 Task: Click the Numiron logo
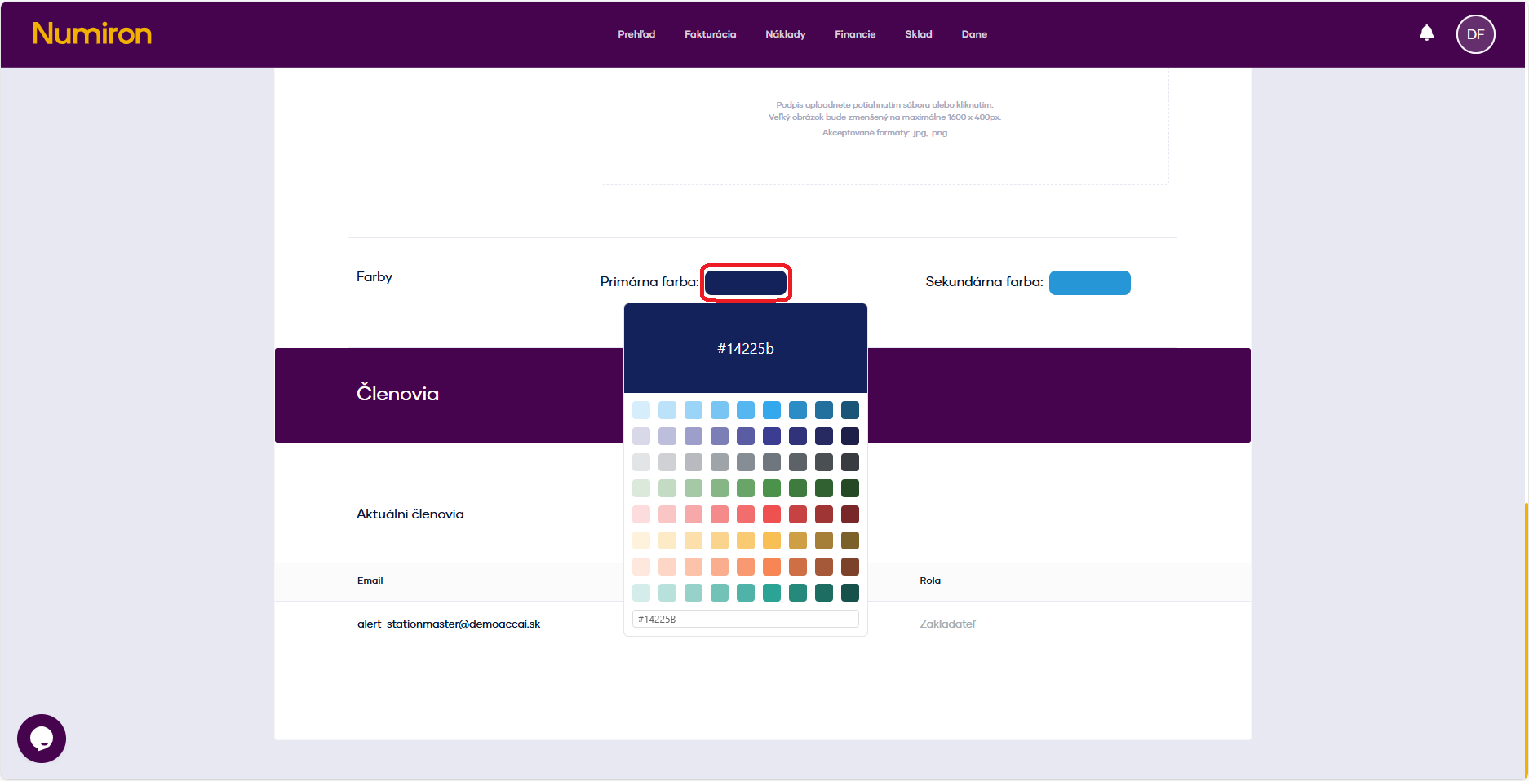91,33
